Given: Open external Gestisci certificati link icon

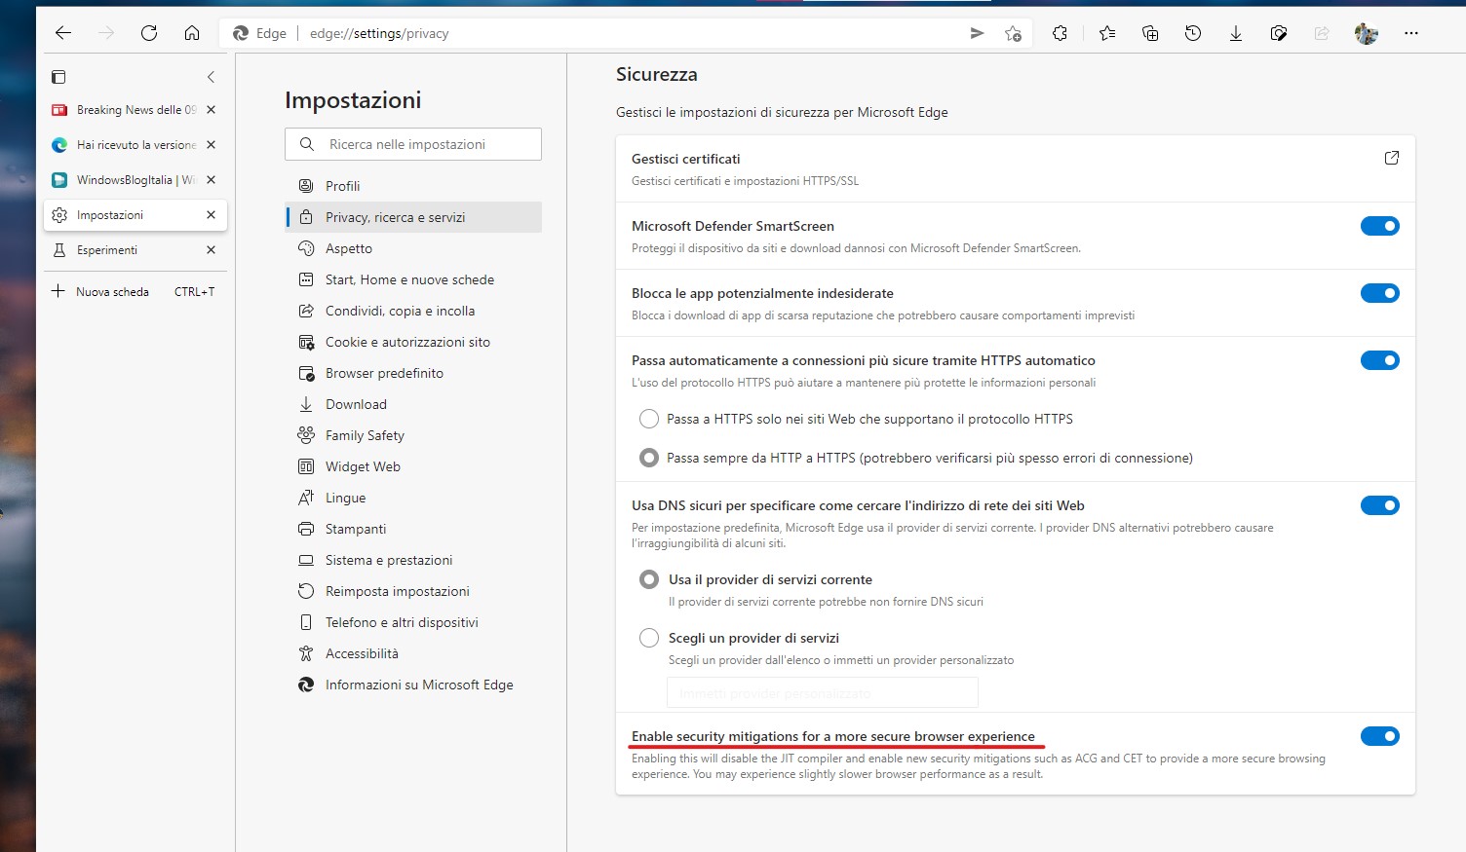Looking at the screenshot, I should pos(1392,158).
